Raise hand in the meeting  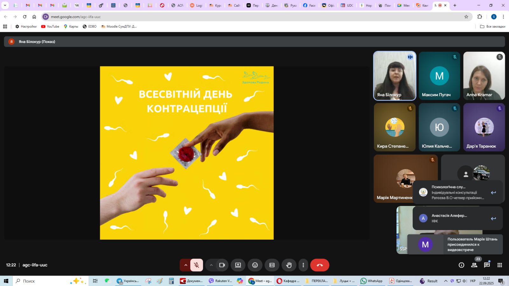289,265
